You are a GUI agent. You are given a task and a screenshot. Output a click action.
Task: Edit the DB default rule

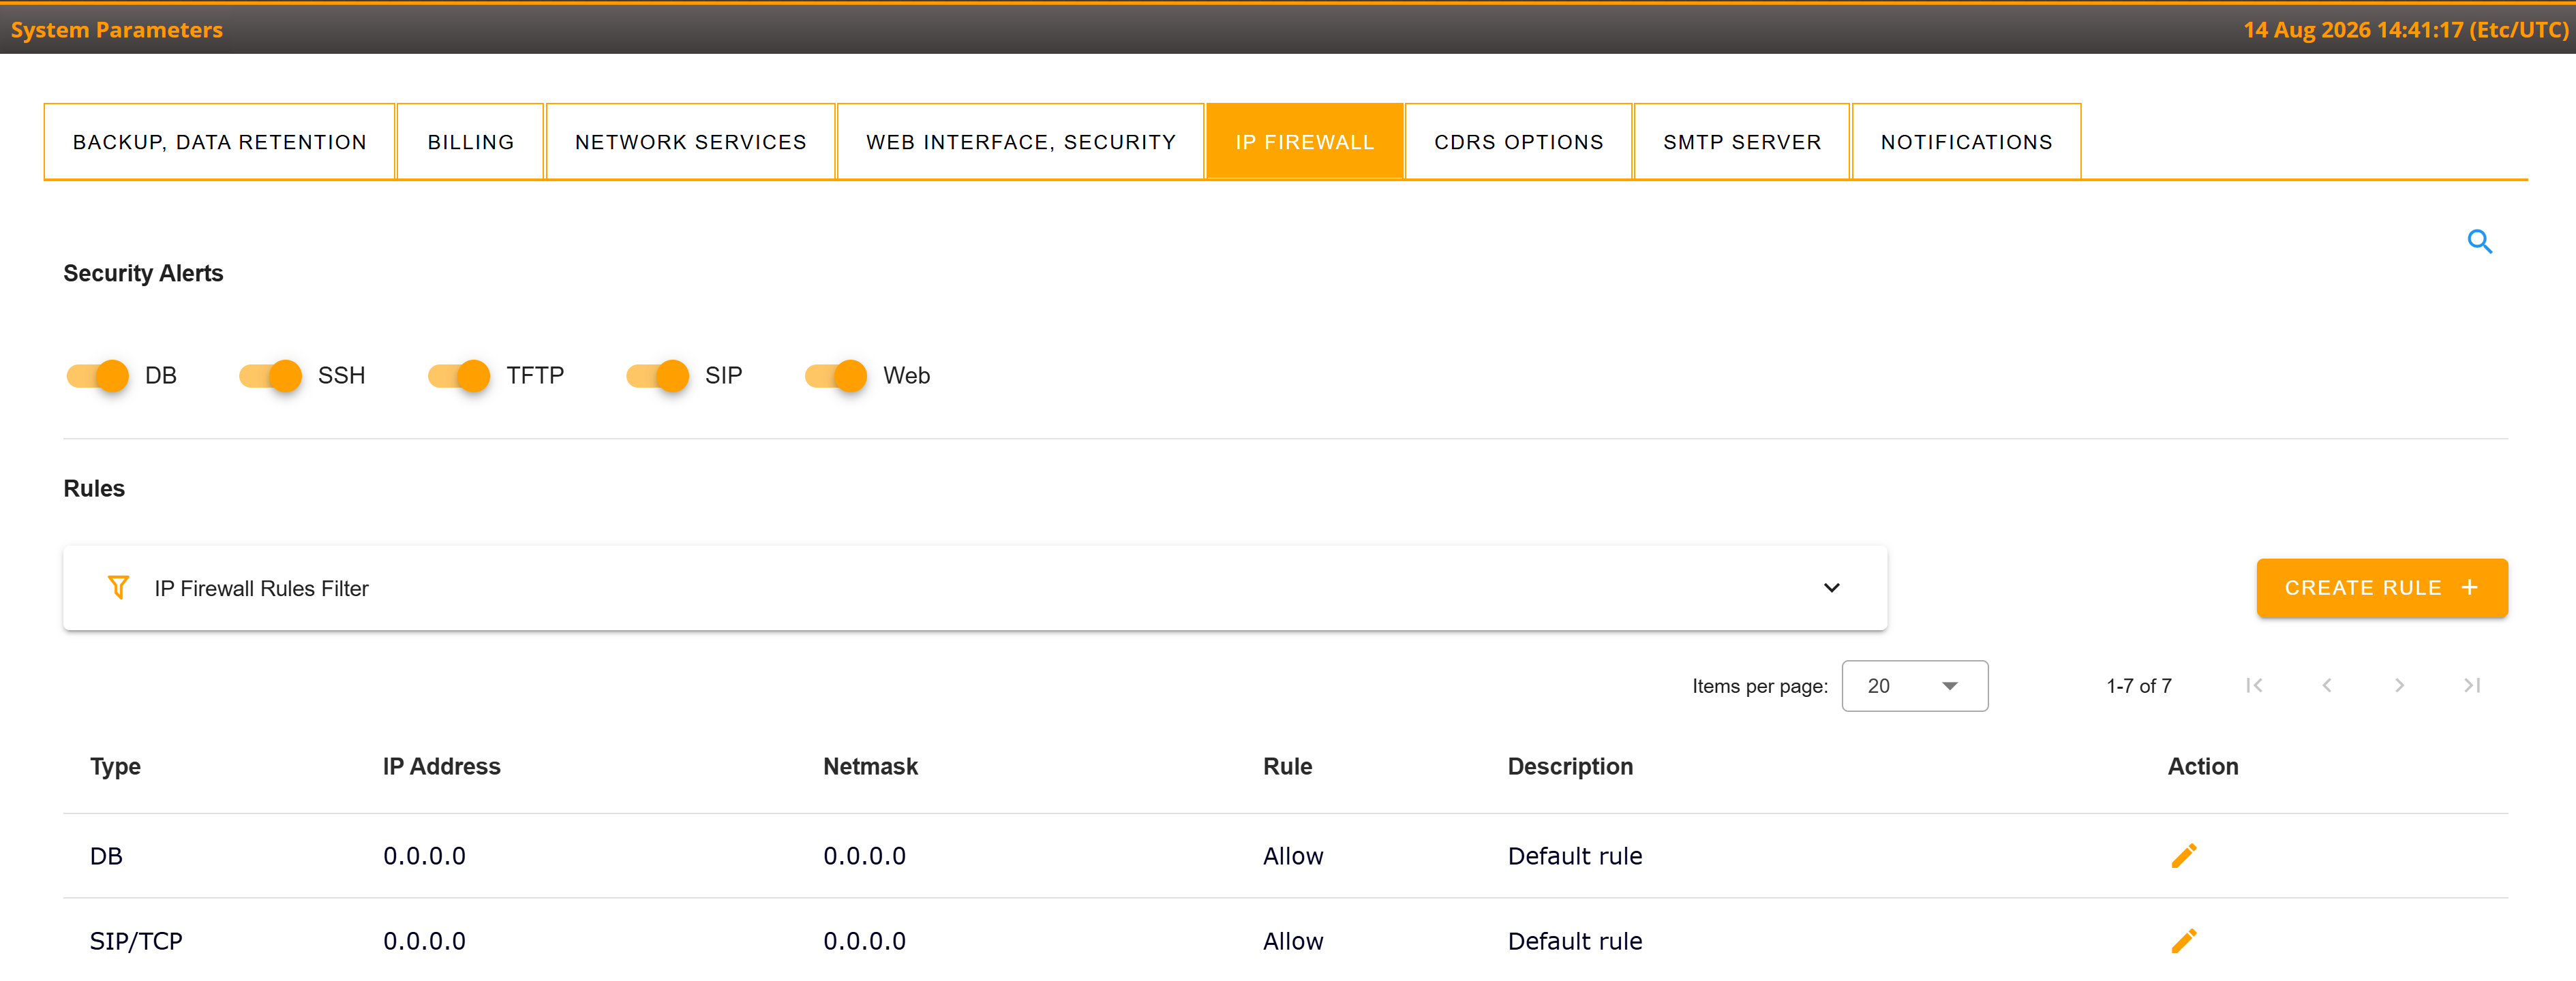click(x=2184, y=856)
